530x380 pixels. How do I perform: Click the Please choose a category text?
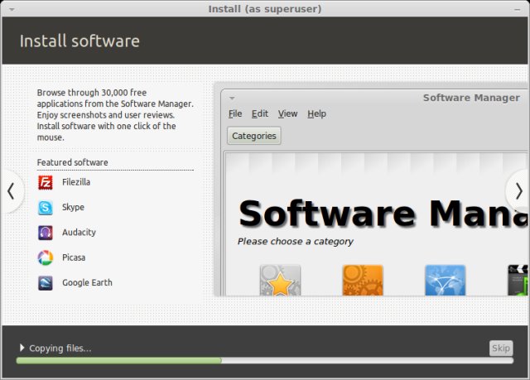(x=295, y=242)
